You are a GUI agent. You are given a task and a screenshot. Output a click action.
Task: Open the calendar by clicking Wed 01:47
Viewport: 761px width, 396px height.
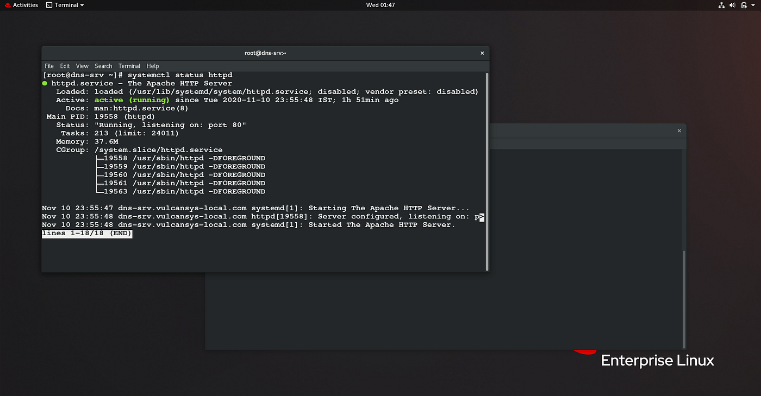tap(380, 5)
